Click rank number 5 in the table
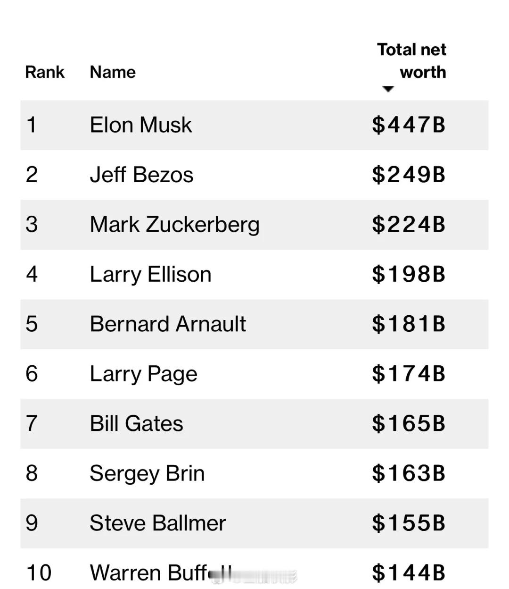The height and width of the screenshot is (589, 509). coord(32,324)
